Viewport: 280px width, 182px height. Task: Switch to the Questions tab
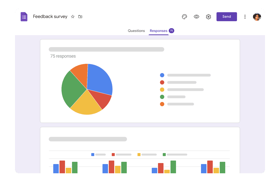[x=136, y=31]
